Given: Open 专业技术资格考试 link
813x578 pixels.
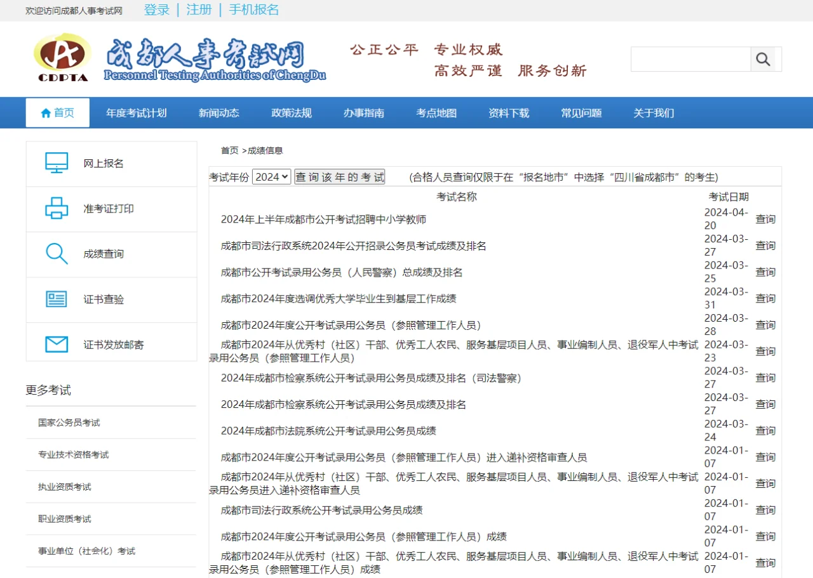Looking at the screenshot, I should [74, 455].
